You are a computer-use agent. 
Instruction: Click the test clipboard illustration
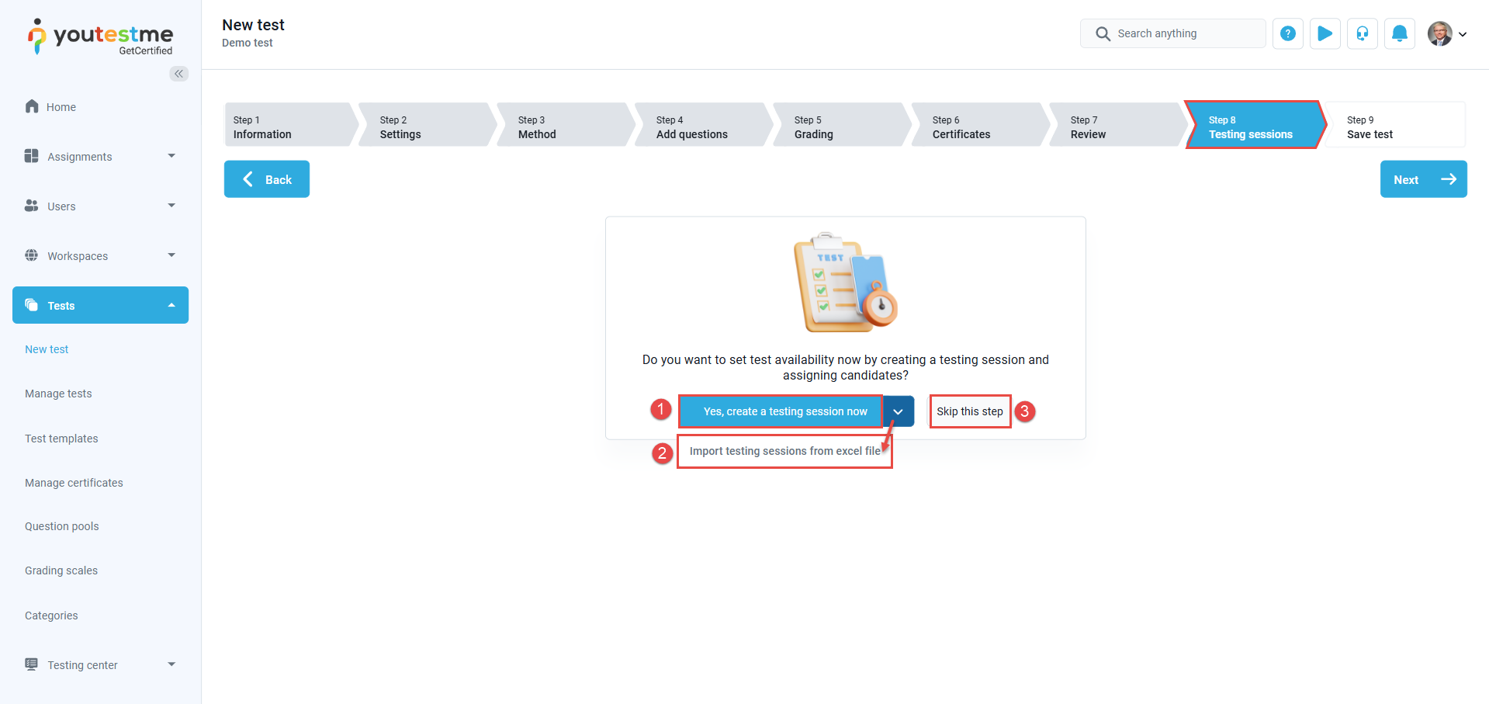pos(845,282)
